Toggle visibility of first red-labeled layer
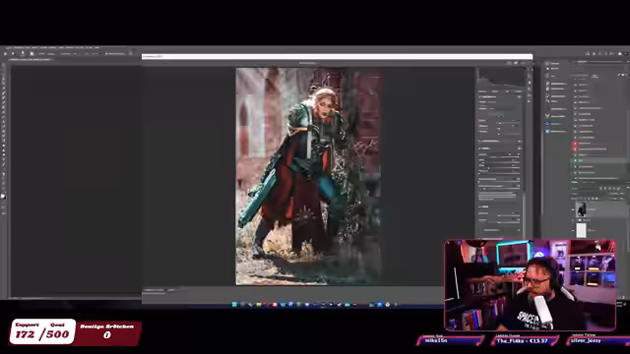Image resolution: width=630 pixels, height=354 pixels. 575,144
